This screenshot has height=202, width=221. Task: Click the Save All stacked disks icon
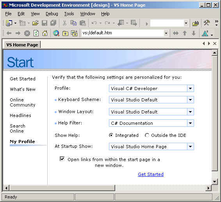click(53, 23)
